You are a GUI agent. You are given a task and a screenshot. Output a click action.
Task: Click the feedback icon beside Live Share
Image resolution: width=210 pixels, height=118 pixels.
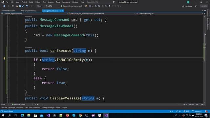pos(196,6)
